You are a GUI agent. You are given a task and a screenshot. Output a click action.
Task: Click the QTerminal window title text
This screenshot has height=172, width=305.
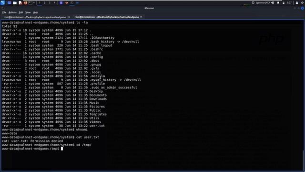[149, 8]
